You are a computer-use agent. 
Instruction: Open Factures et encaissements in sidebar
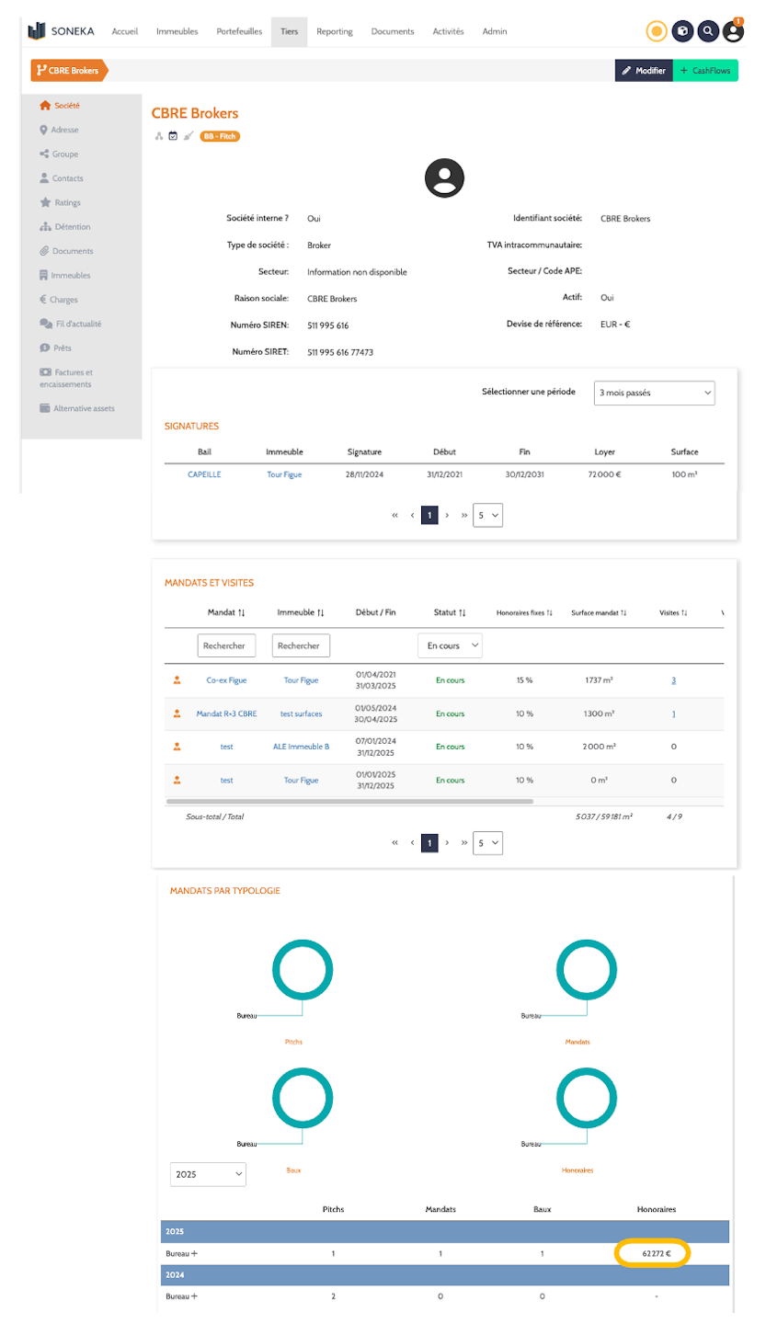point(66,378)
